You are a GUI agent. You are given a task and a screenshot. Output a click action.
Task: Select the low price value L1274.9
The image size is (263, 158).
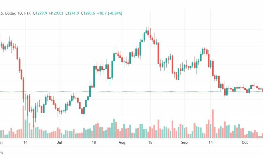(x=72, y=13)
